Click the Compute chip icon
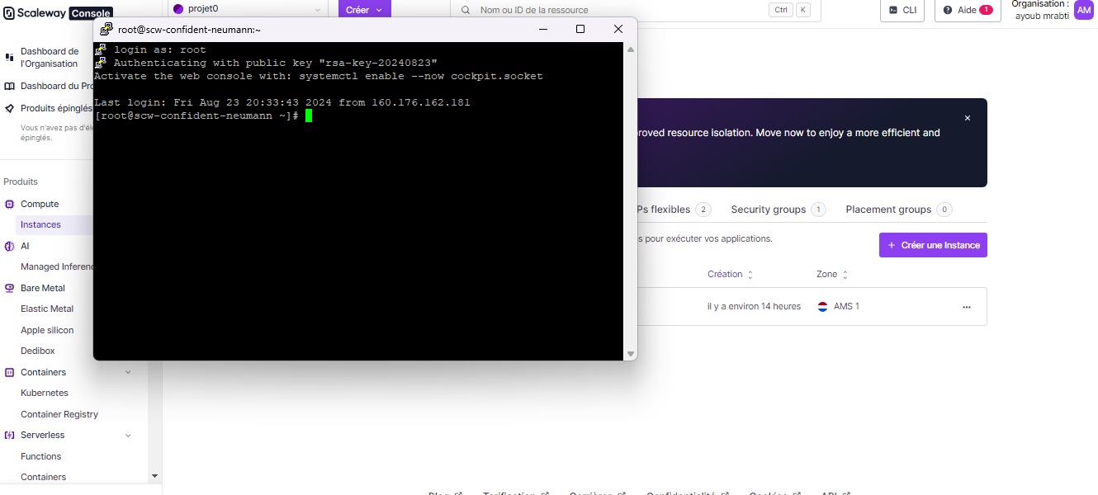The height and width of the screenshot is (495, 1098). (10, 204)
